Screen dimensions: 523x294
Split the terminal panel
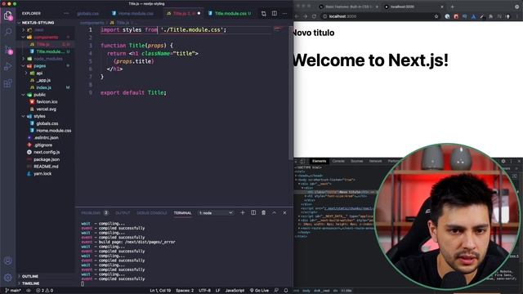[253, 212]
